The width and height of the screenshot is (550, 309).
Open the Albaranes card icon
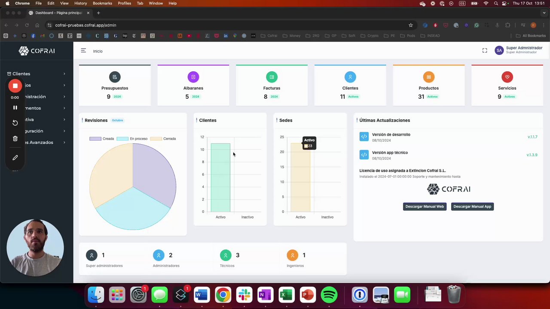[x=193, y=77]
